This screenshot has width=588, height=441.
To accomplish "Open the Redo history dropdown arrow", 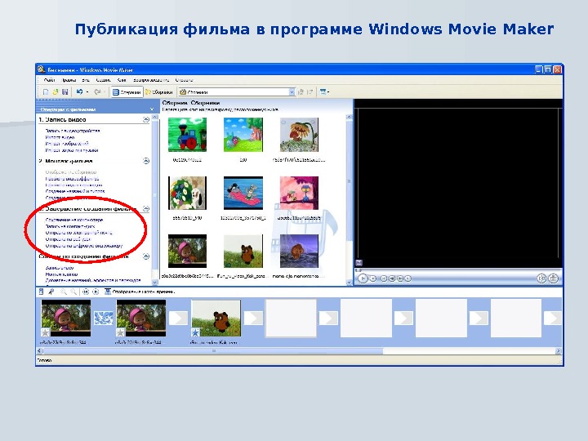I will pyautogui.click(x=105, y=91).
